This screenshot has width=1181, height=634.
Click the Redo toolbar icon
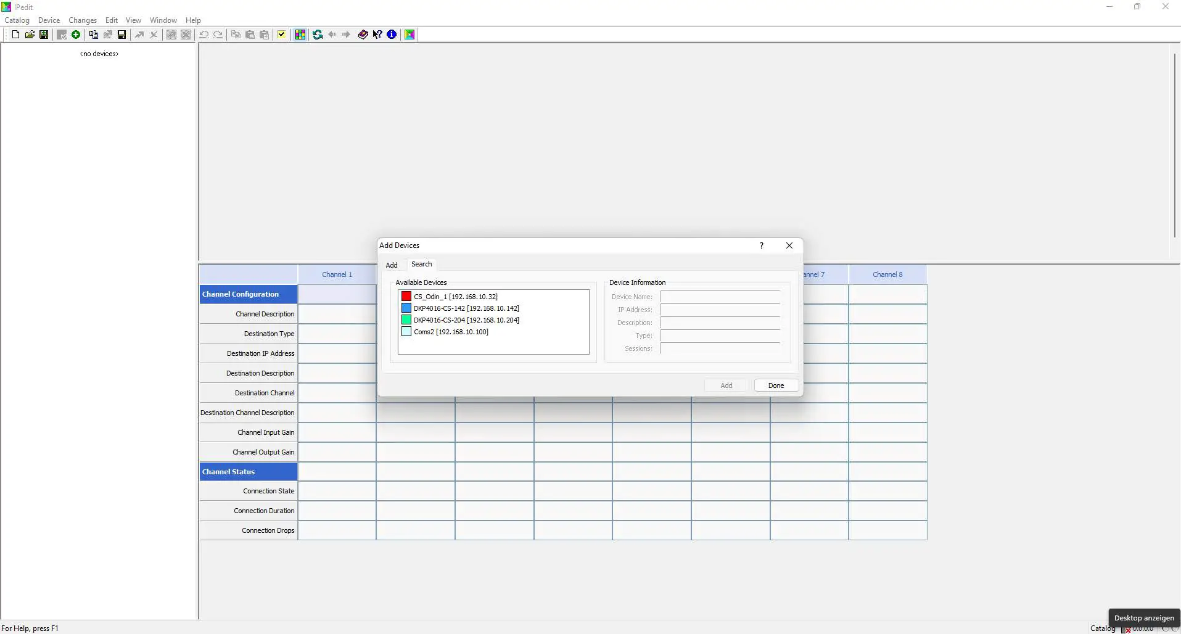point(218,35)
